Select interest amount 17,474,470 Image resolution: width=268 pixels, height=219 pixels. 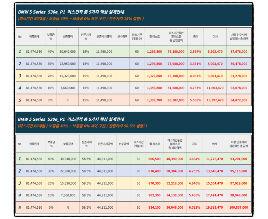(214, 195)
